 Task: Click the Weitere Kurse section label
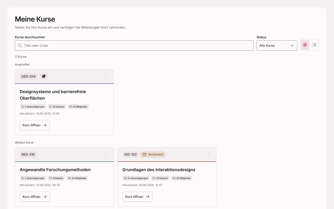(x=24, y=142)
